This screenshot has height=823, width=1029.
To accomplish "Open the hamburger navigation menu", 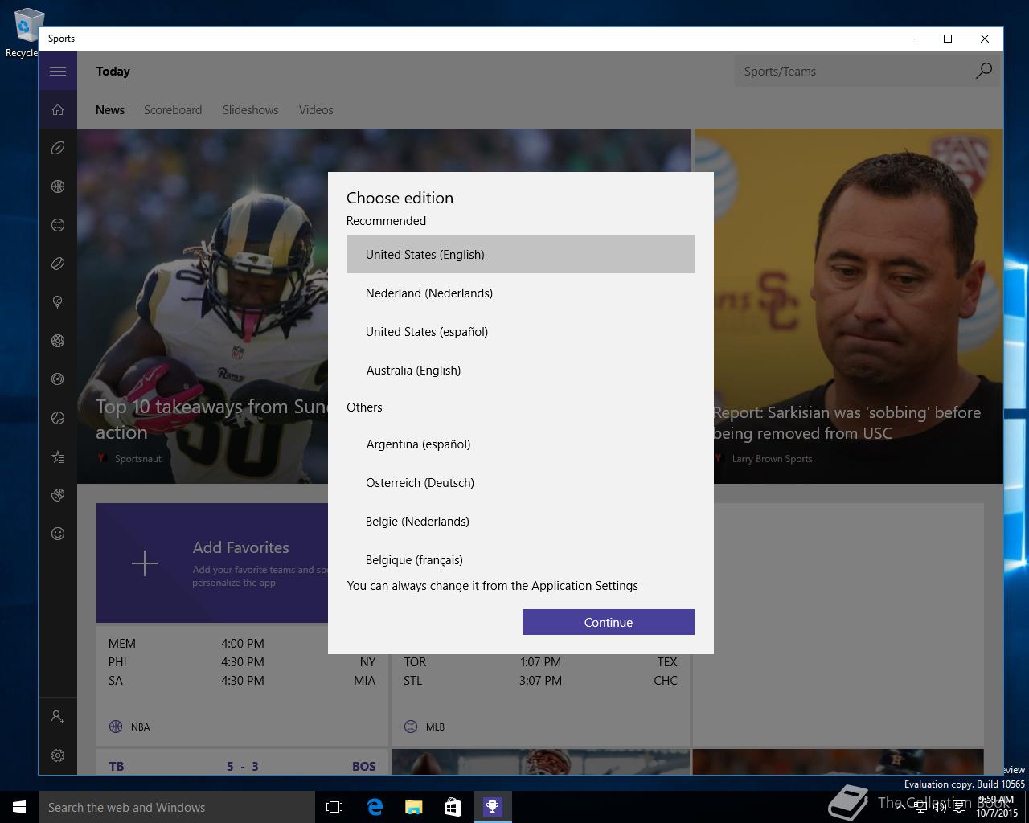I will click(x=58, y=71).
